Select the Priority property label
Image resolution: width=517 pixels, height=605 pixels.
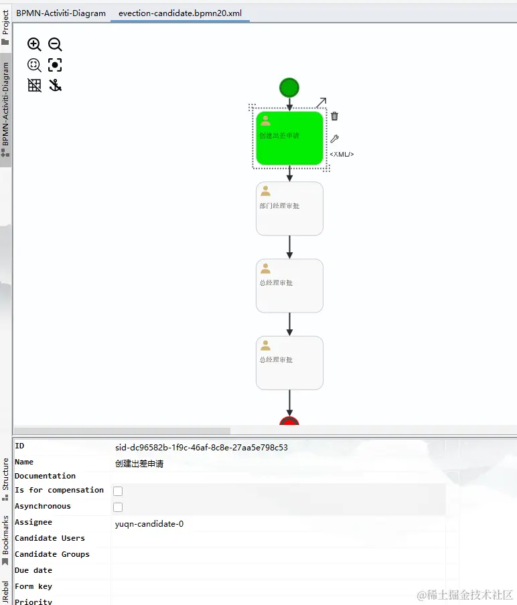coord(33,601)
